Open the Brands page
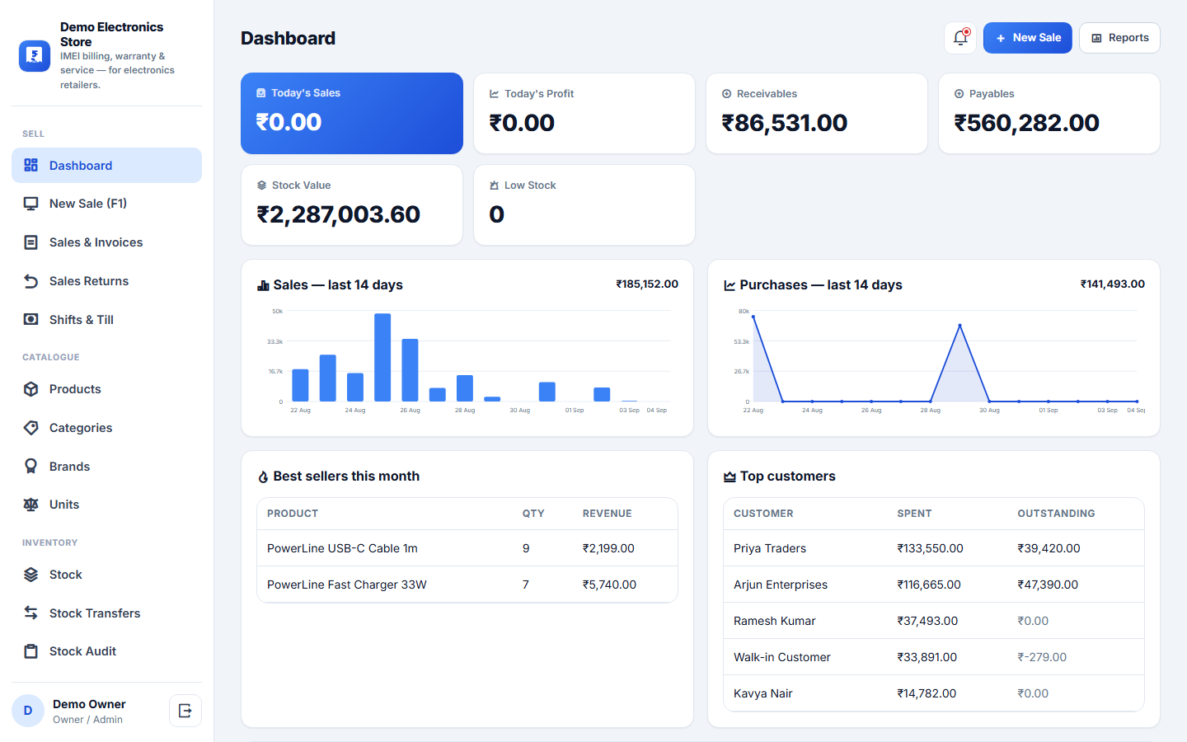 coord(106,467)
